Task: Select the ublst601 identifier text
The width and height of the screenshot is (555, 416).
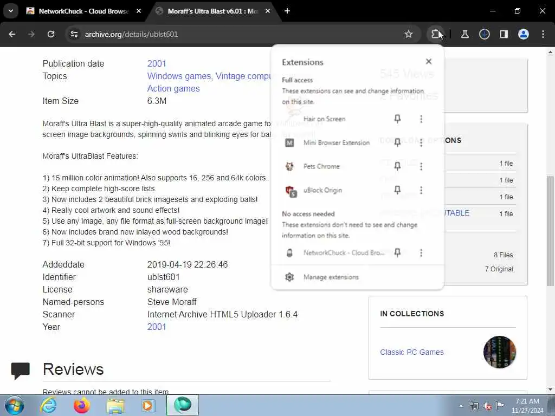Action: tap(163, 277)
